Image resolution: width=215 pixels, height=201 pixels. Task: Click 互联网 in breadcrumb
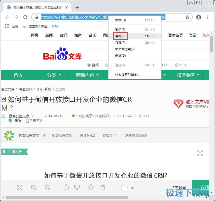(x=61, y=89)
